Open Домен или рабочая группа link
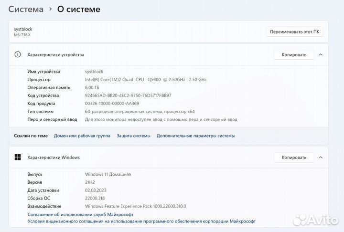 [82, 136]
